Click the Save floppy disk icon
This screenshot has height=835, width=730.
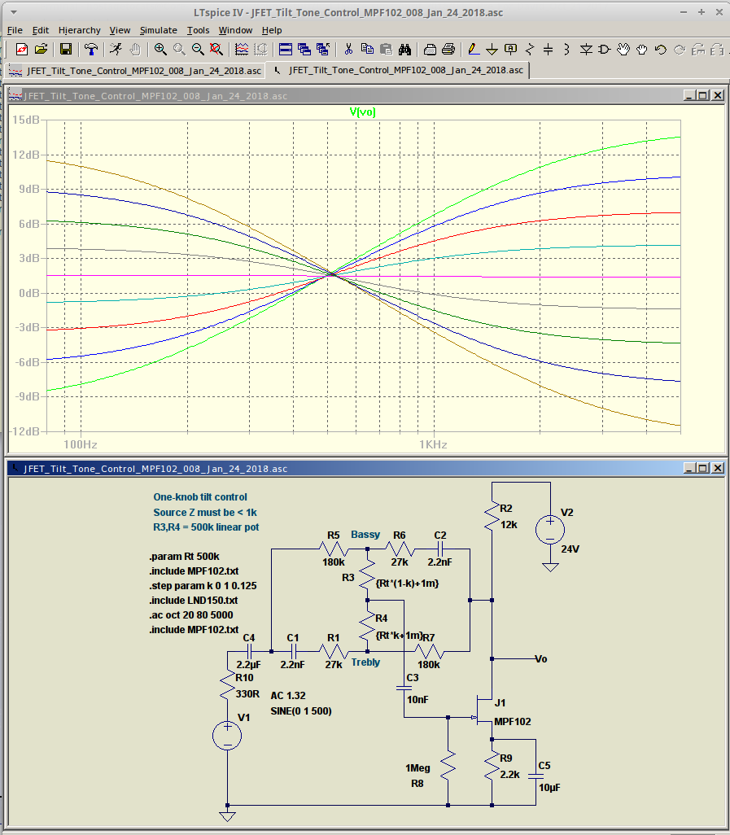coord(65,50)
